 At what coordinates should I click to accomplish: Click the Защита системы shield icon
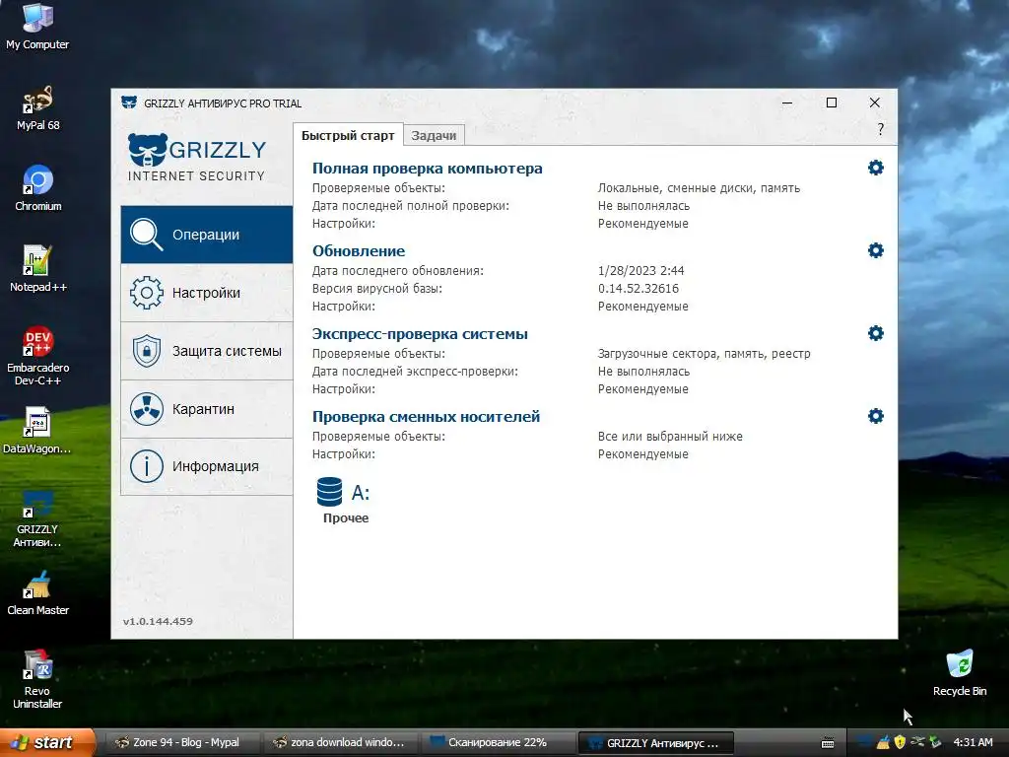tap(146, 351)
